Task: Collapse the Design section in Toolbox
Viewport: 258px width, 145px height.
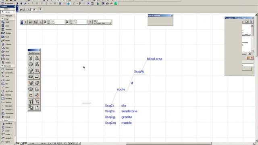Action: coord(2,19)
